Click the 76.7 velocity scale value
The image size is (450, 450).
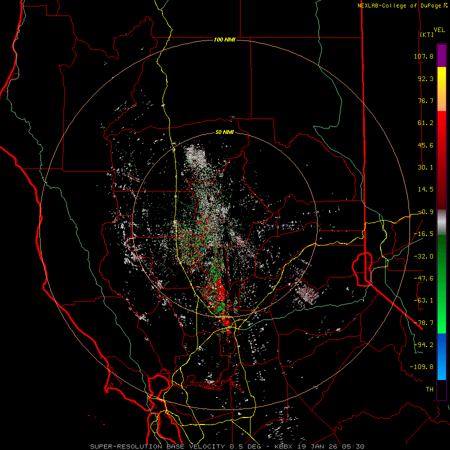(425, 100)
